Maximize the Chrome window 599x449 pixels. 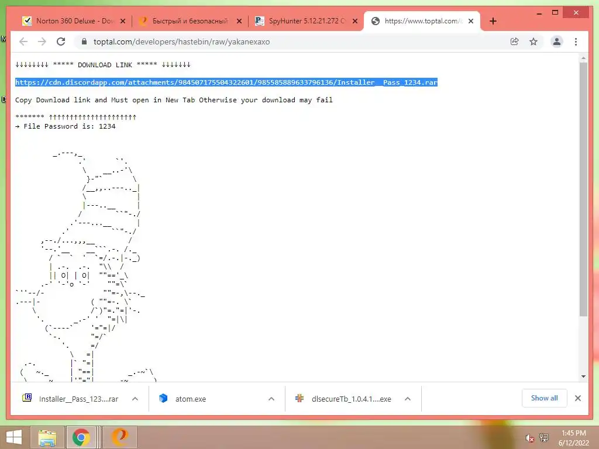tap(555, 13)
